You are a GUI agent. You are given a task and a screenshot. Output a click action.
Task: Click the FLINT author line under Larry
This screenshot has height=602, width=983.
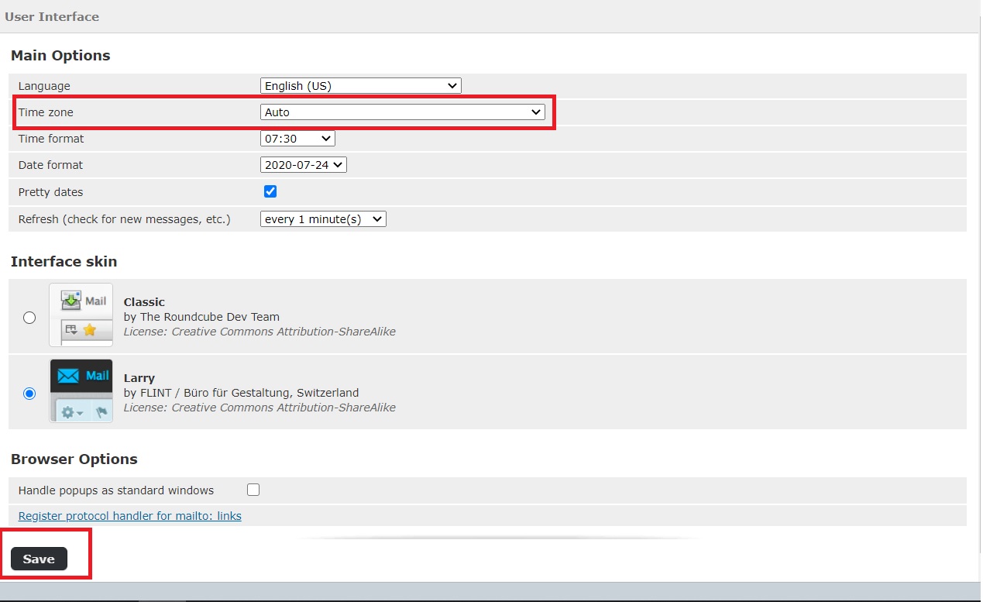tap(241, 393)
